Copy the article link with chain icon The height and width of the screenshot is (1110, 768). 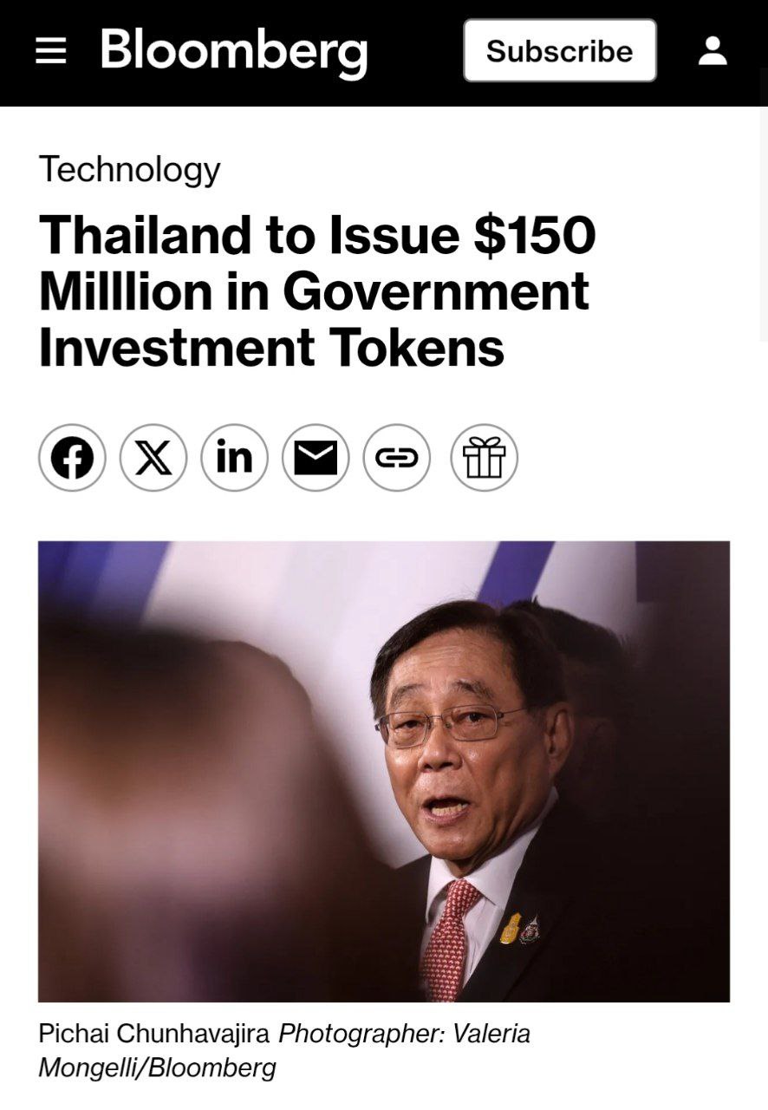pos(397,458)
